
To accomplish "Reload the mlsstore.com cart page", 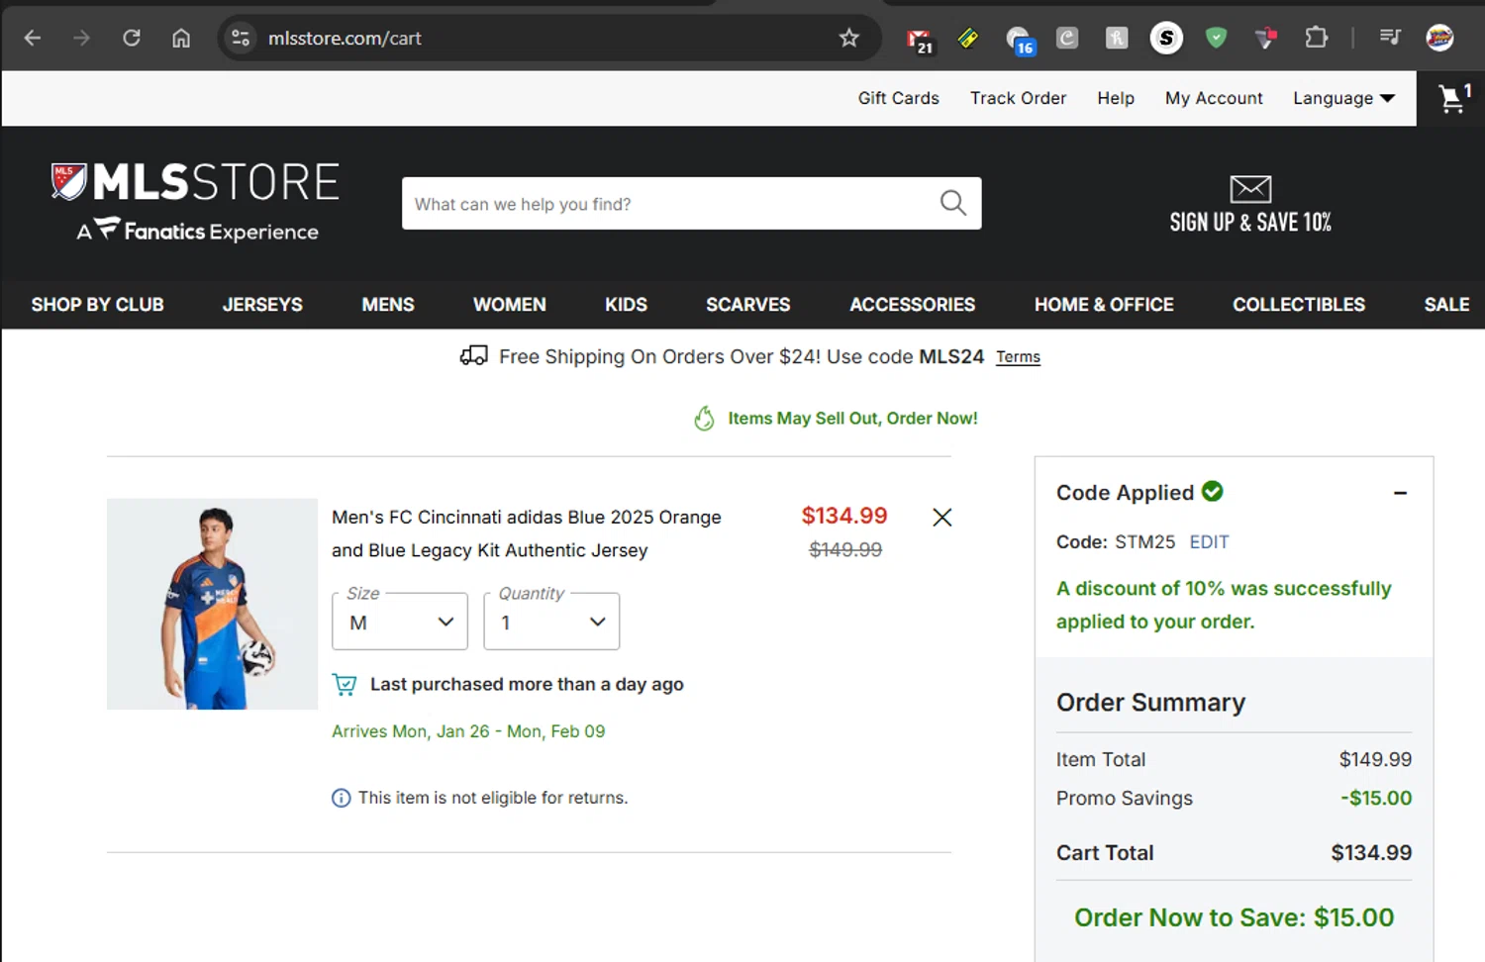I will (132, 39).
